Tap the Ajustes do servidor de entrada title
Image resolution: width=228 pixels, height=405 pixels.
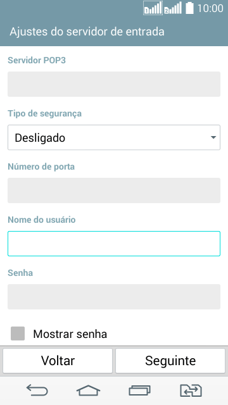point(87,32)
